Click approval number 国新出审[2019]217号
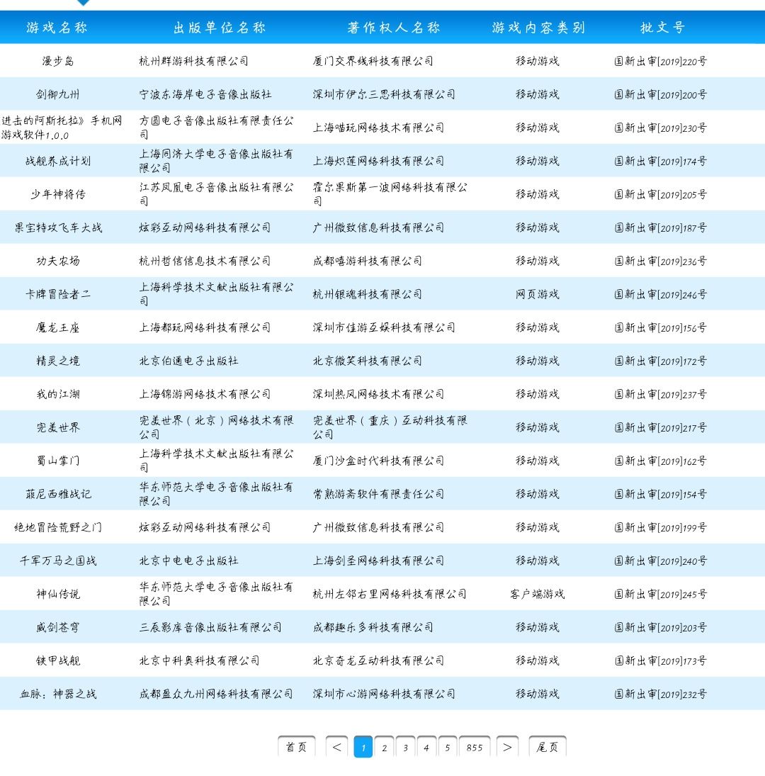 click(x=661, y=427)
